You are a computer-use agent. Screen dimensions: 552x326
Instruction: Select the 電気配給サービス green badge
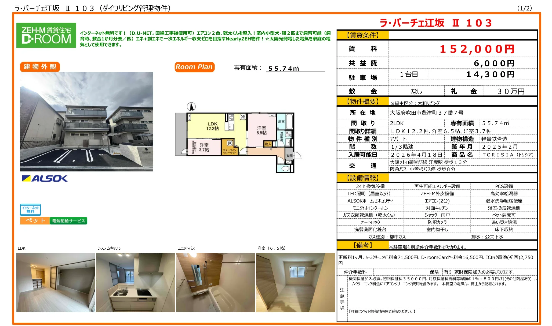(x=69, y=221)
